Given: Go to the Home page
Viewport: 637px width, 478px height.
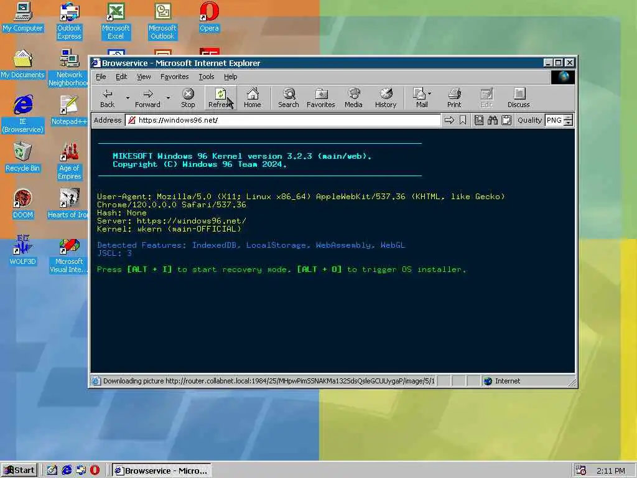Looking at the screenshot, I should point(253,98).
